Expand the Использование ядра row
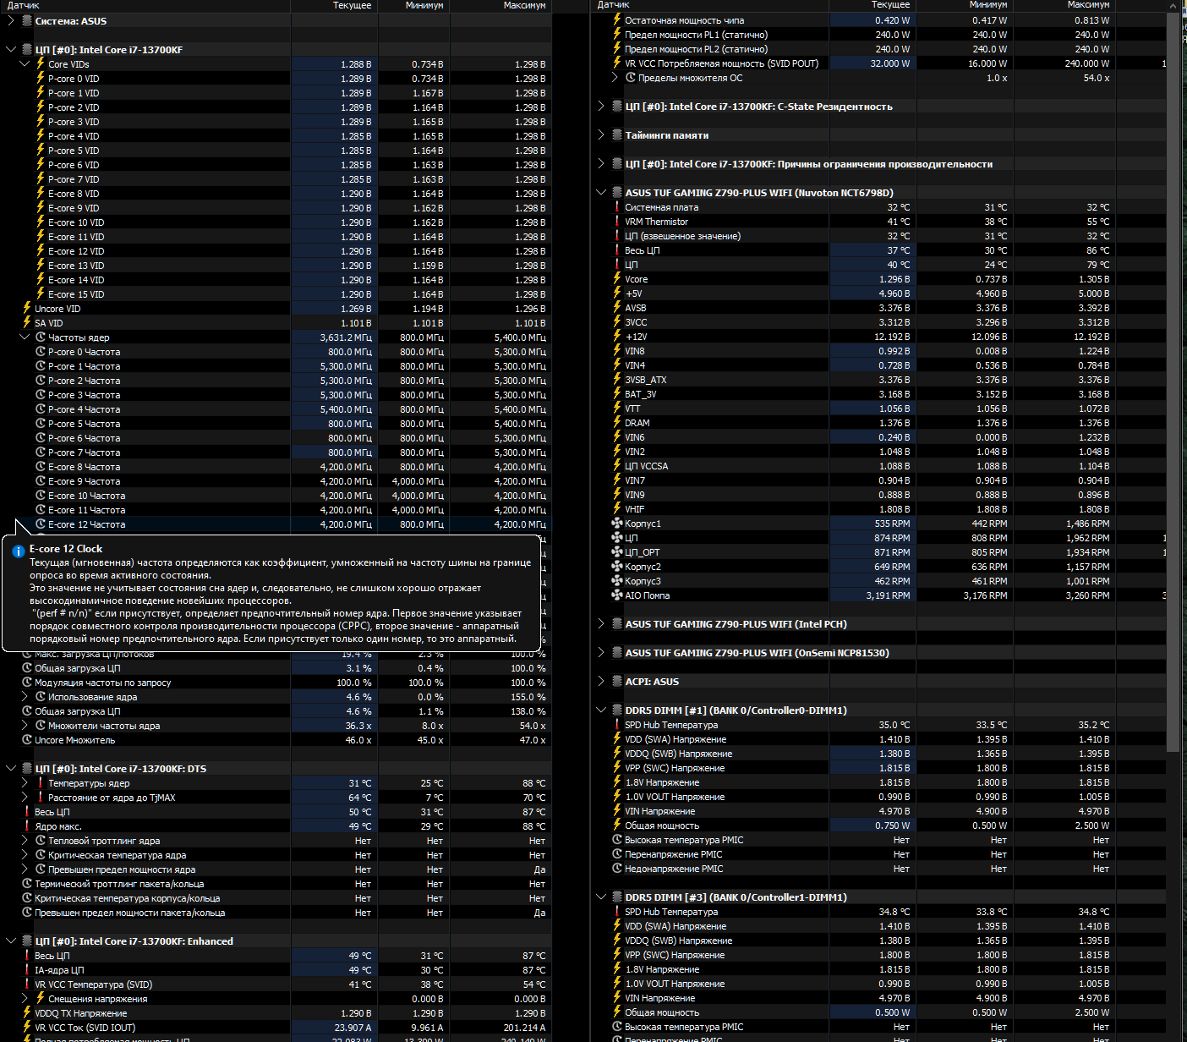This screenshot has height=1042, width=1187. click(25, 697)
